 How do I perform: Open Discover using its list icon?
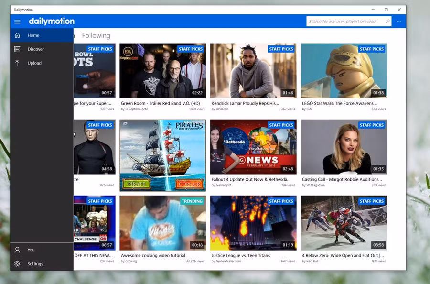(18, 49)
